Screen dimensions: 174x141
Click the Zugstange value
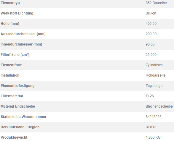[154, 86]
